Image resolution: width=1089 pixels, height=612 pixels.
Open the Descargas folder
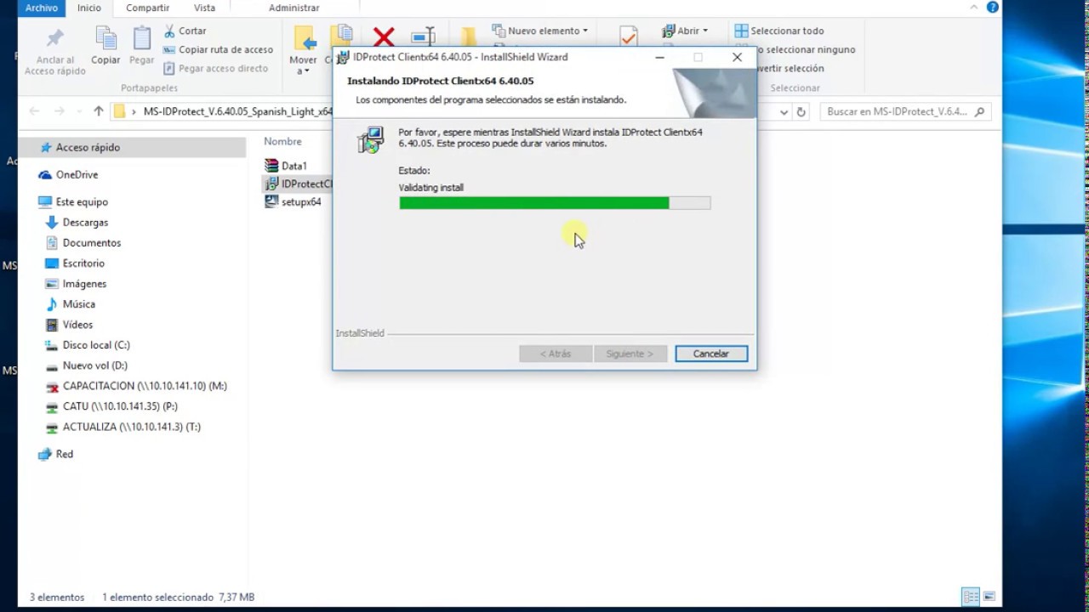85,222
